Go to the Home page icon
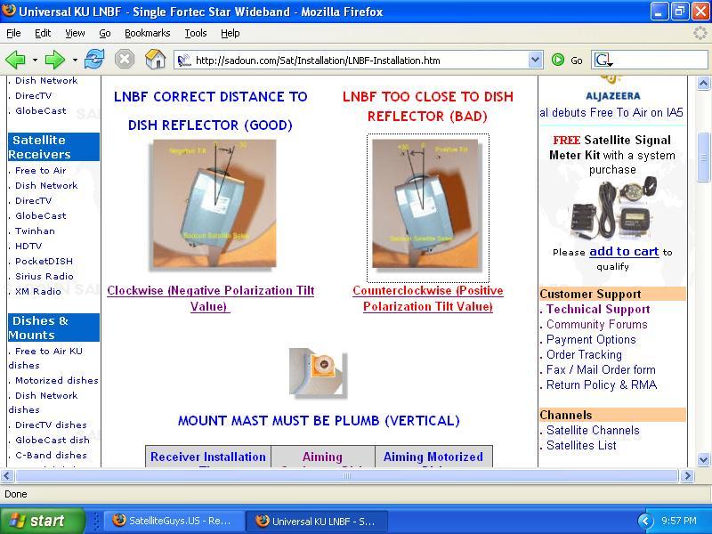This screenshot has height=534, width=712. [x=155, y=60]
